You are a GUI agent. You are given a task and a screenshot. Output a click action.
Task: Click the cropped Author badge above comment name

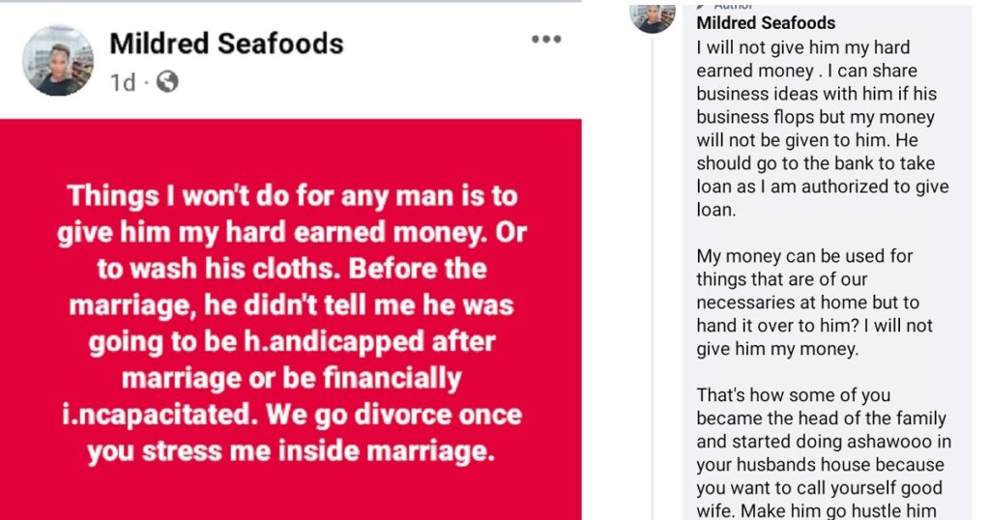tap(733, 7)
